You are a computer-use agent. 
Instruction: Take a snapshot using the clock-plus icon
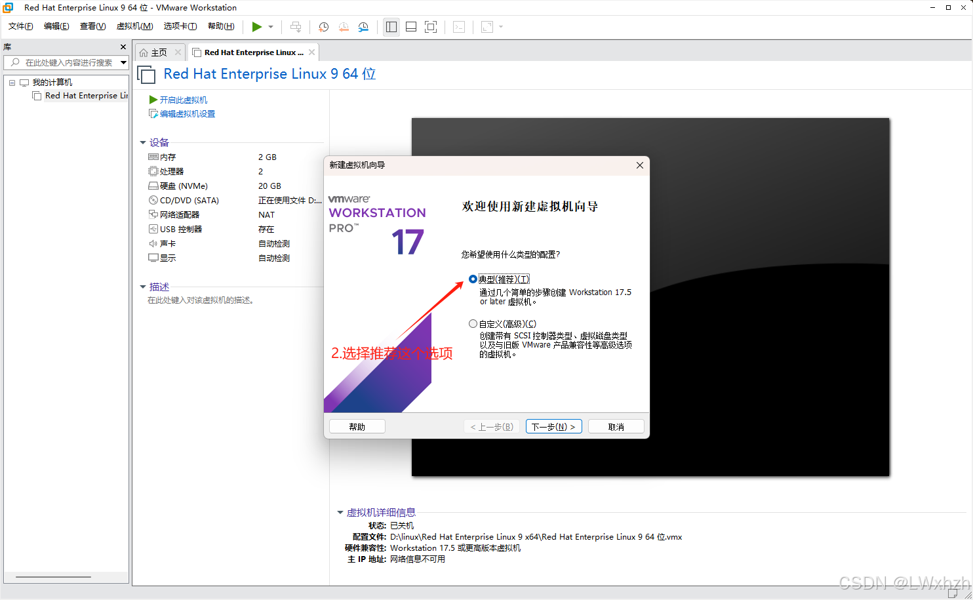tap(323, 27)
